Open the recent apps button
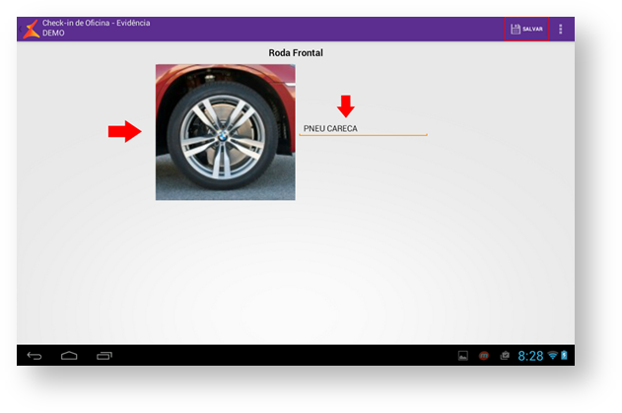 click(x=104, y=356)
